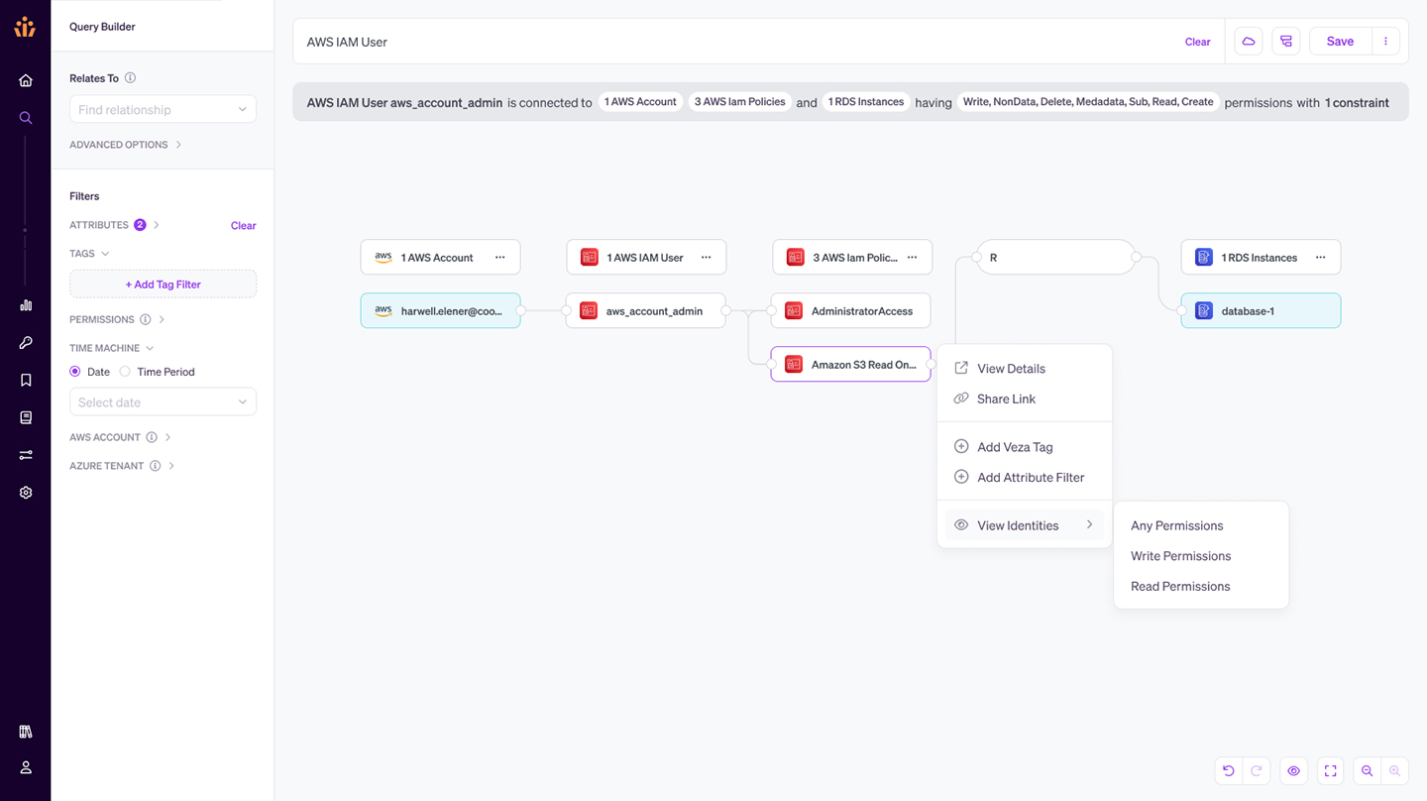
Task: Select the Time Period radio button
Action: [x=125, y=372]
